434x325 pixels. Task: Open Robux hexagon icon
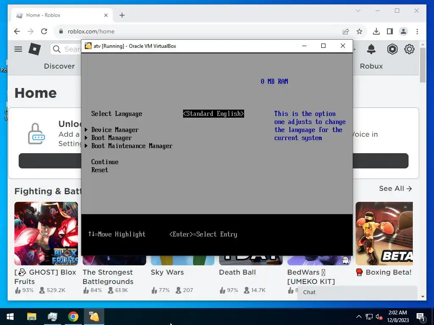click(392, 49)
